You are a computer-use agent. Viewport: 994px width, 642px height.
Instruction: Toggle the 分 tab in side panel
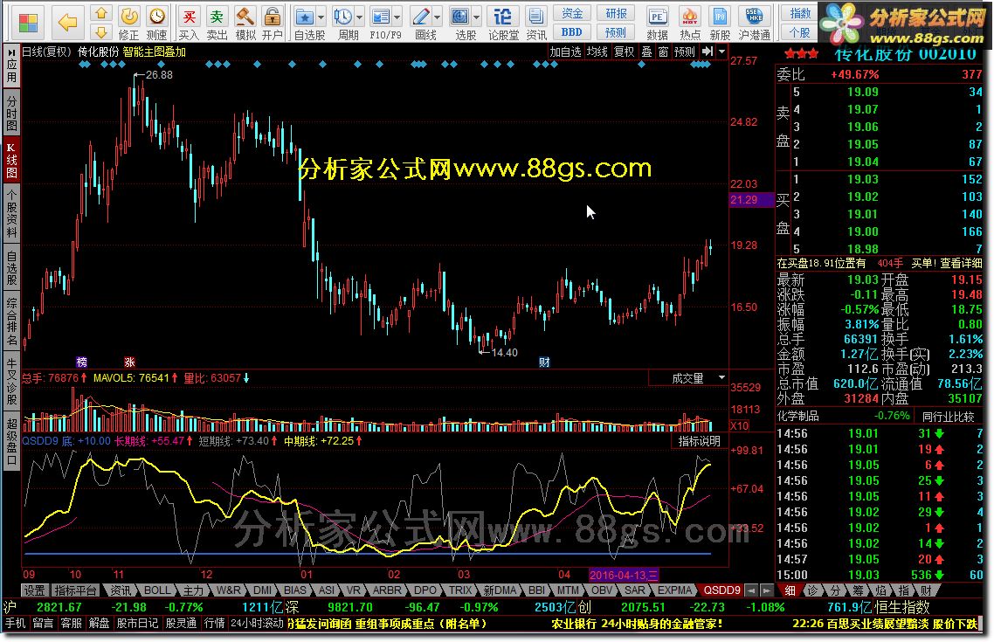835,590
